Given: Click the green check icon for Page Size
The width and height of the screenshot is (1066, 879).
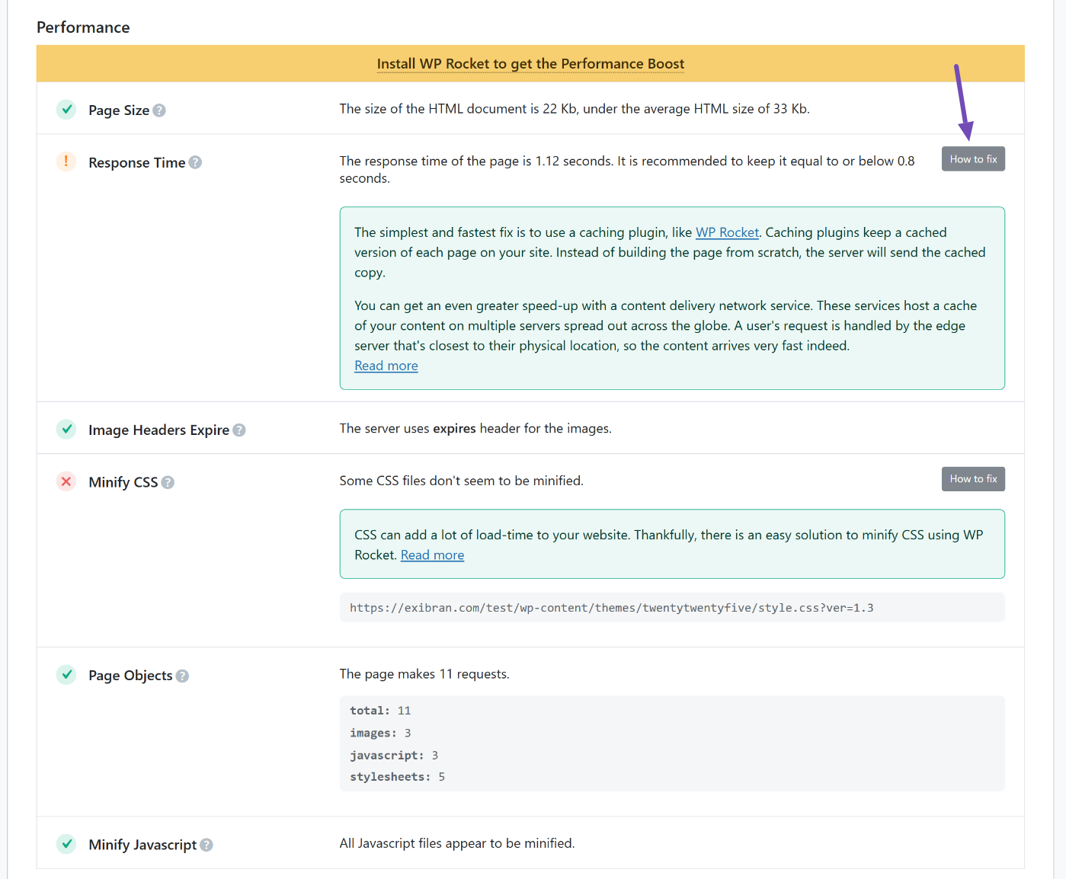Looking at the screenshot, I should click(x=66, y=110).
